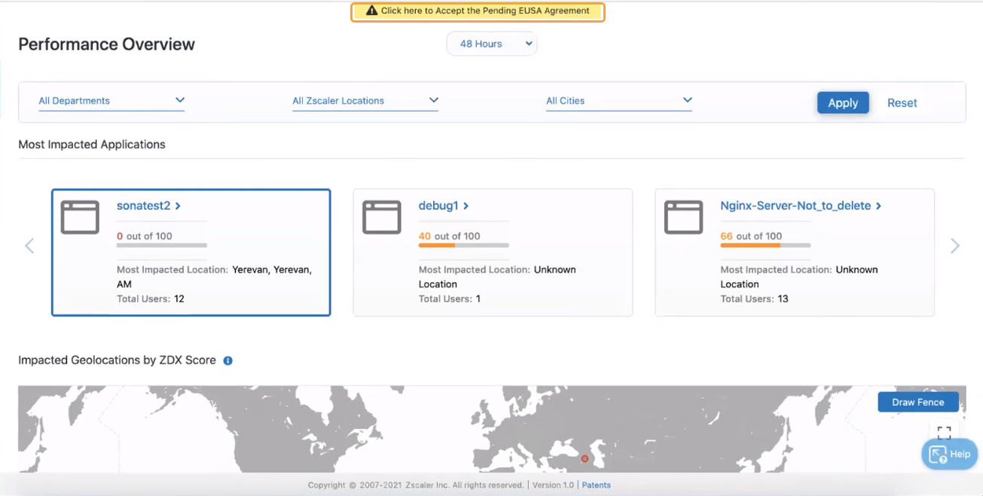The height and width of the screenshot is (496, 983).
Task: Open the Help widget
Action: [949, 454]
